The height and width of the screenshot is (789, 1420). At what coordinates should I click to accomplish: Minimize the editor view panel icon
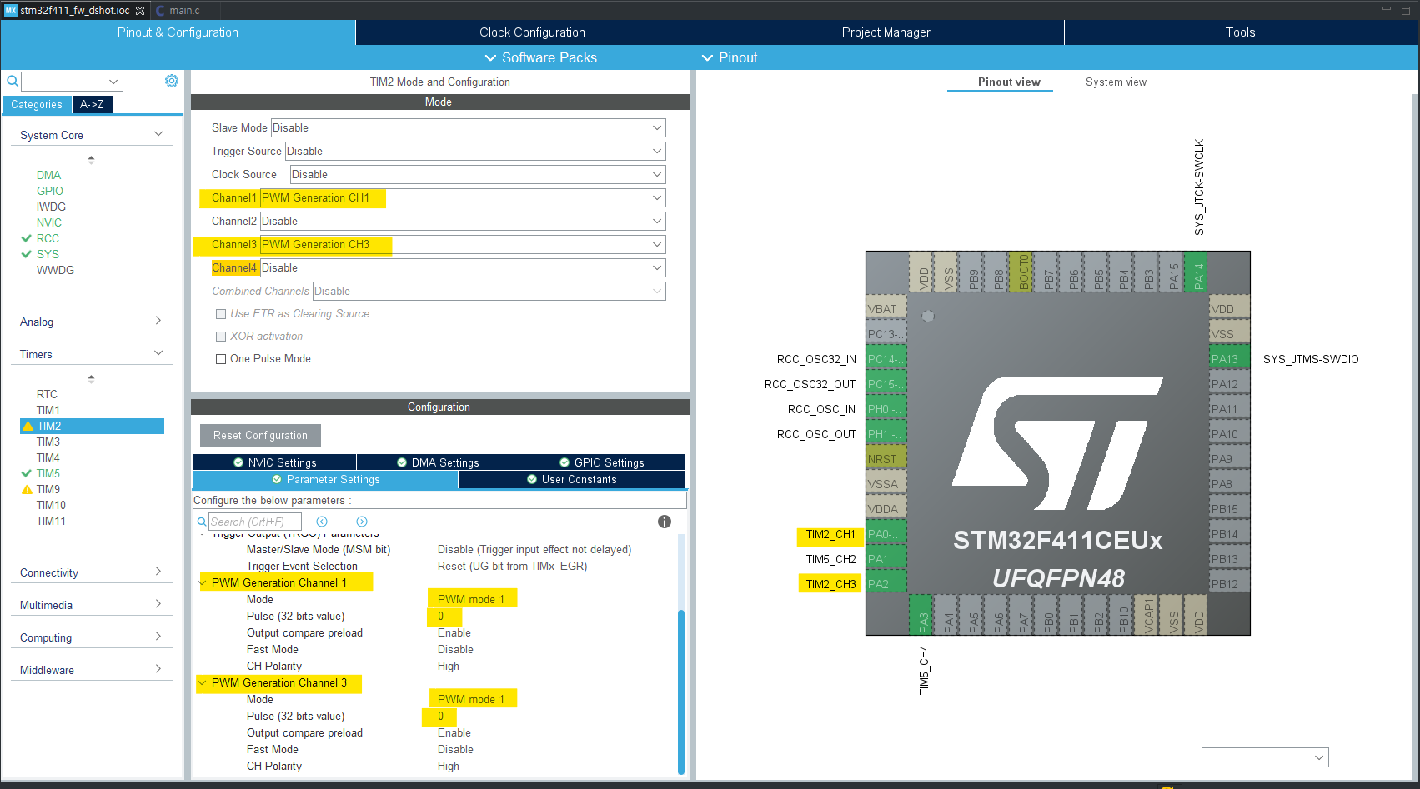point(1387,9)
